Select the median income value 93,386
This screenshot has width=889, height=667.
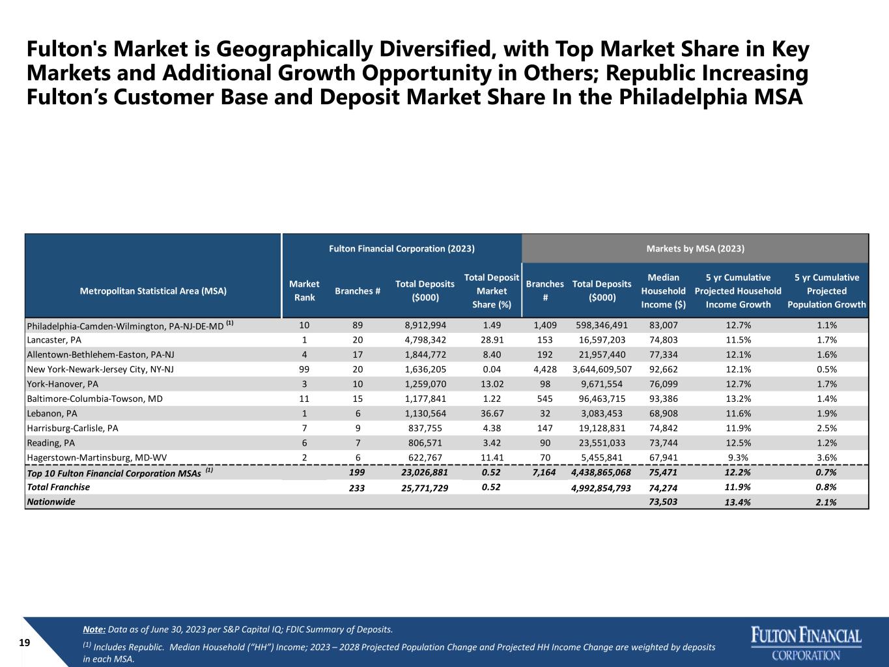[x=664, y=399]
